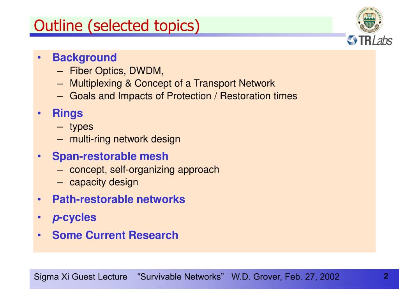This screenshot has width=399, height=299.
Task: Click the quoted "Survivable Networks" footer text
Action: (180, 277)
